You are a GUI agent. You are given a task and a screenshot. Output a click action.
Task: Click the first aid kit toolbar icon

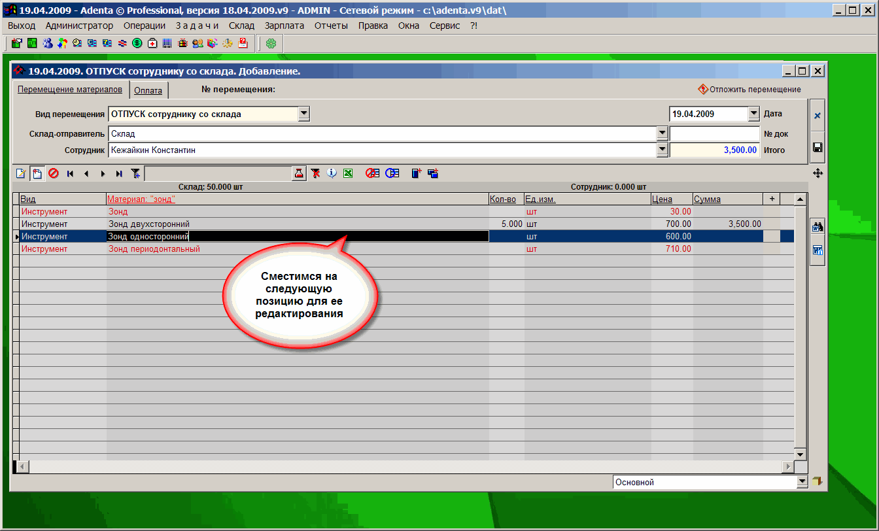pyautogui.click(x=152, y=43)
